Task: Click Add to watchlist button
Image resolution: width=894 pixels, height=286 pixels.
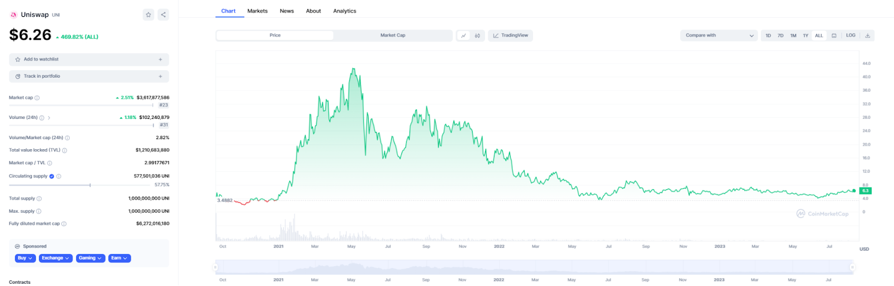Action: pyautogui.click(x=89, y=59)
